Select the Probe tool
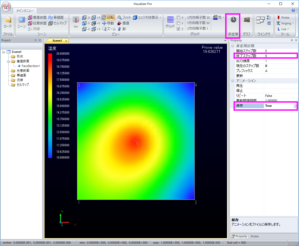299x246 pixels. click(x=283, y=18)
